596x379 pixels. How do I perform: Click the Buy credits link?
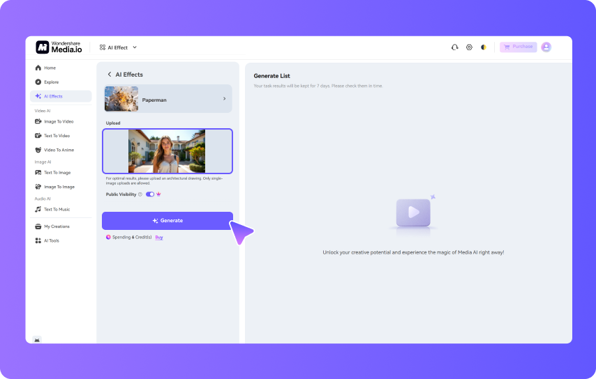pos(159,238)
